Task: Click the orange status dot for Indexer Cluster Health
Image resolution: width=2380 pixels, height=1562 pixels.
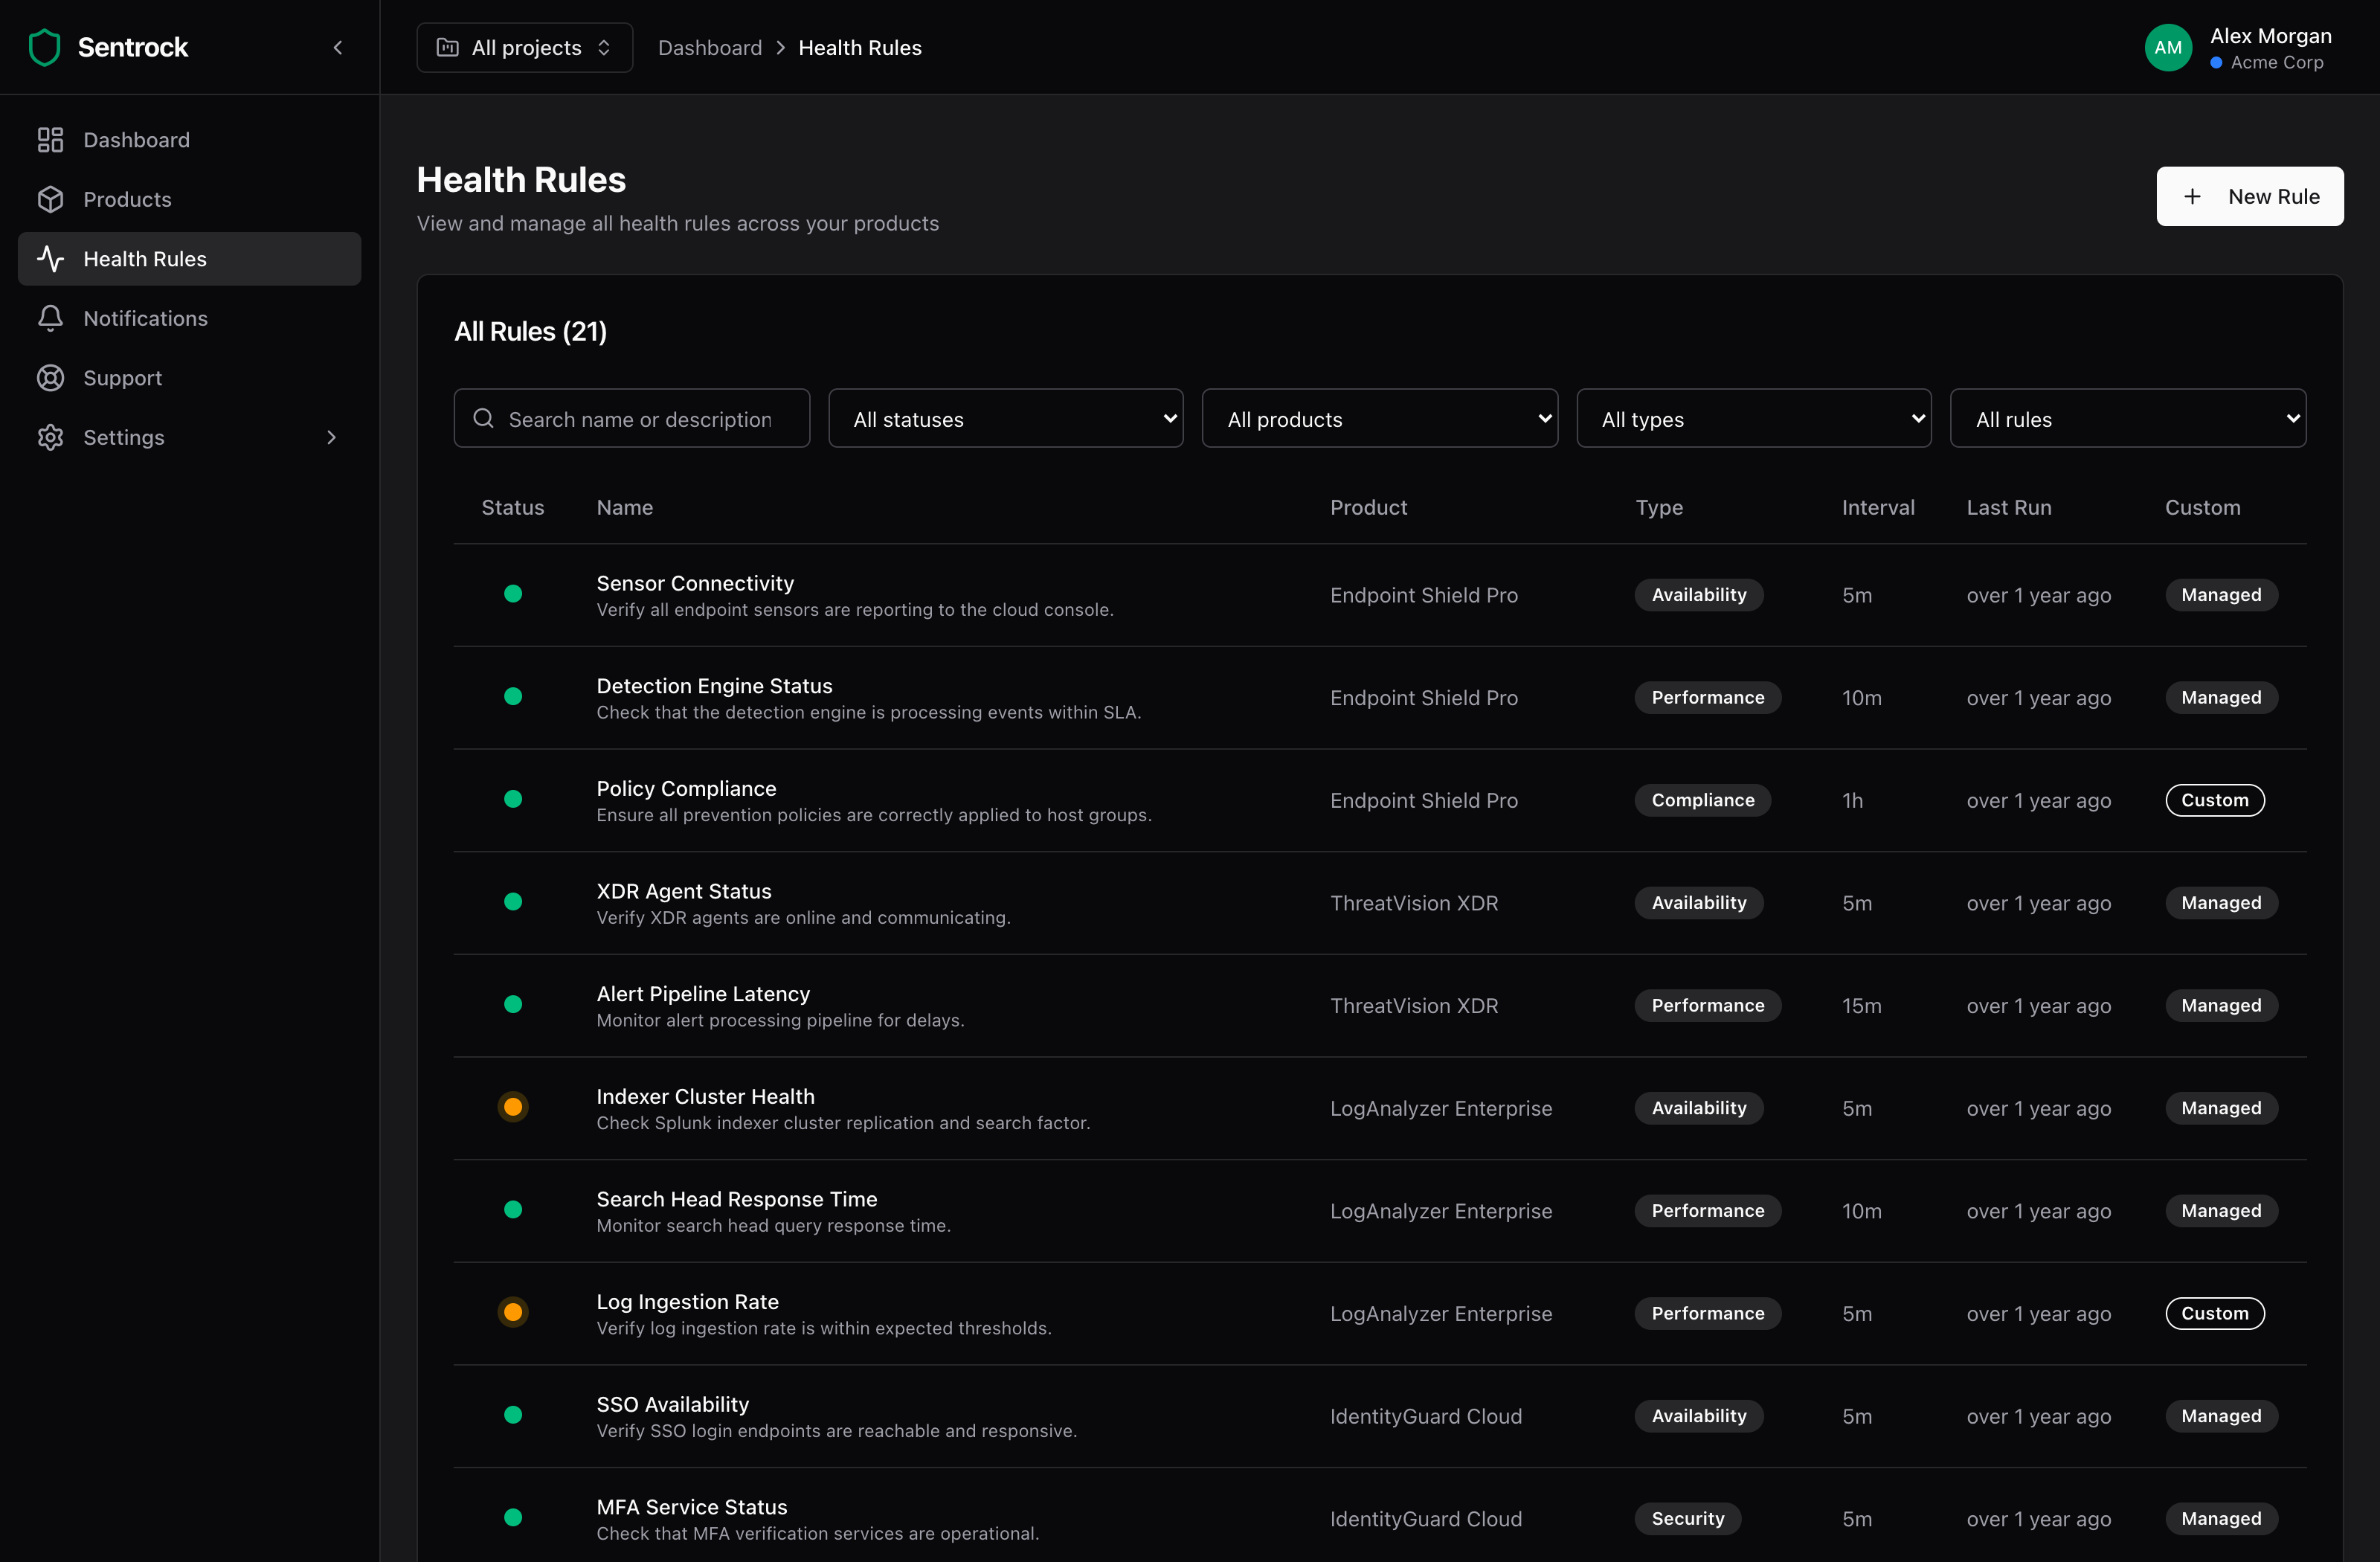Action: (x=513, y=1107)
